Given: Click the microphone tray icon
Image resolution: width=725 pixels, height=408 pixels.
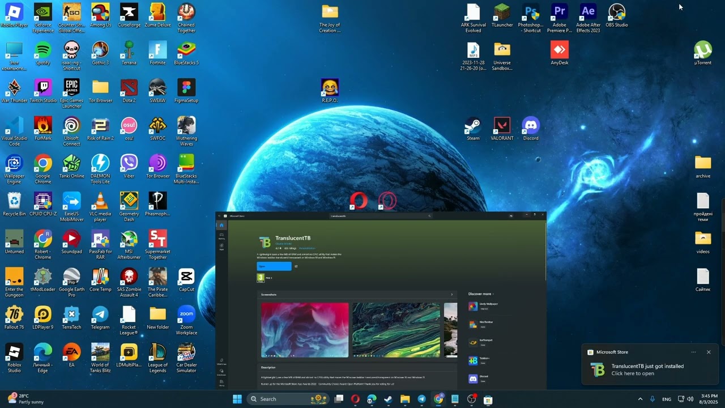Looking at the screenshot, I should (652, 399).
